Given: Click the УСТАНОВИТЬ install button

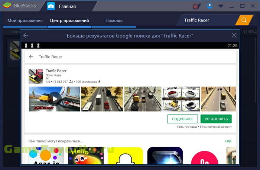Looking at the screenshot, I should tap(216, 119).
